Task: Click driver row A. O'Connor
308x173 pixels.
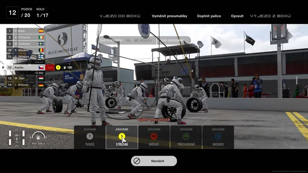Action: click(x=25, y=37)
